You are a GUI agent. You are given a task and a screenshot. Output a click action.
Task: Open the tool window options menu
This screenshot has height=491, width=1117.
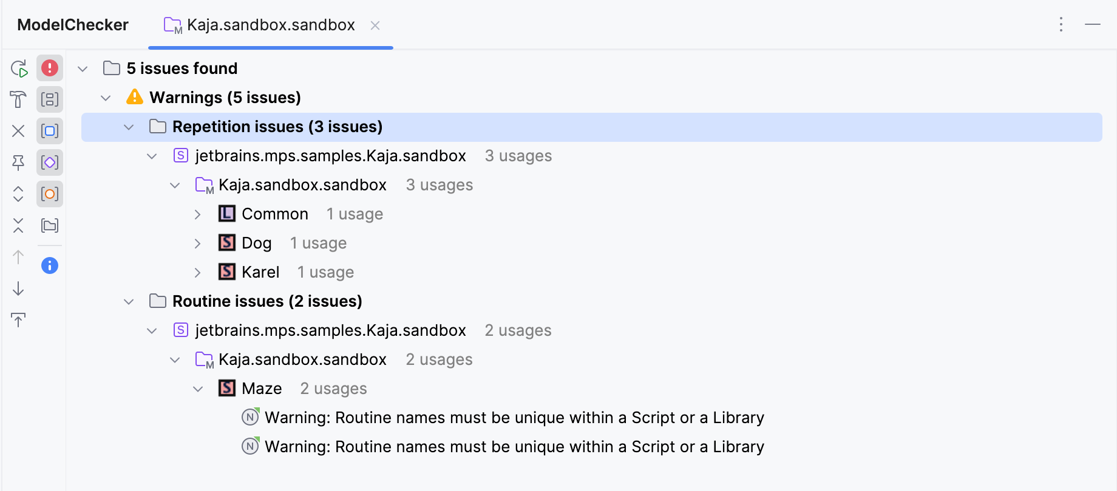pyautogui.click(x=1061, y=25)
